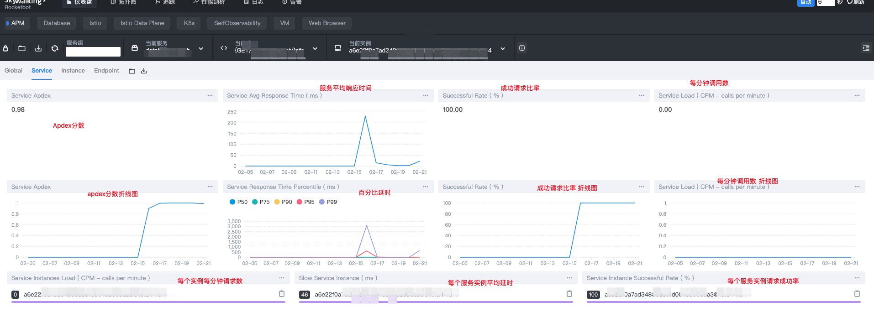Click the service box icon beside 当前服务
The image size is (874, 328).
pyautogui.click(x=135, y=48)
